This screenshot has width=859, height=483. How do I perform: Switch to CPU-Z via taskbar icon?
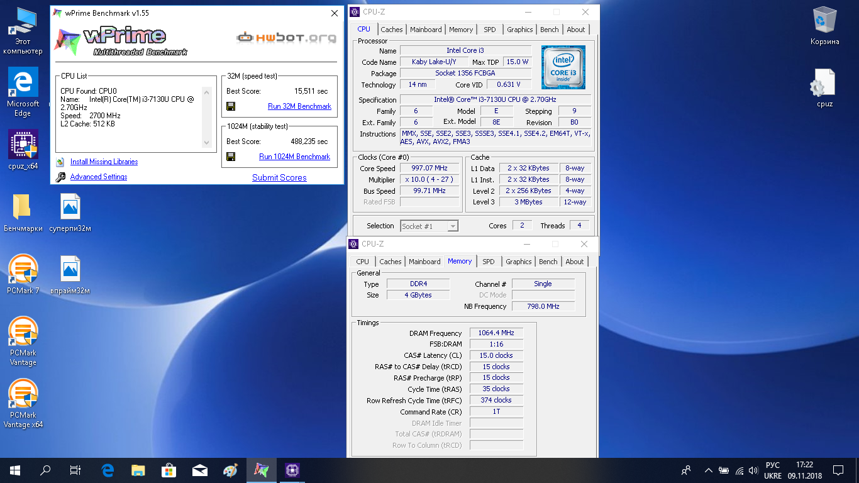pos(292,470)
